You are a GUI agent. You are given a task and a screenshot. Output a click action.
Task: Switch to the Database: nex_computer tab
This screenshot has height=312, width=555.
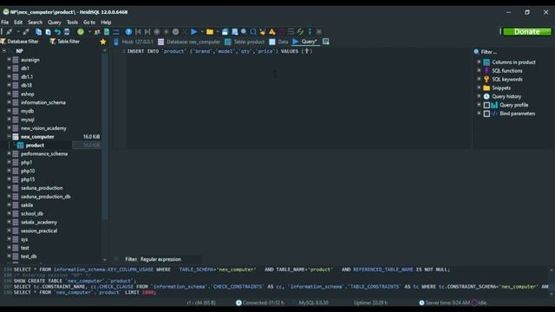point(189,42)
